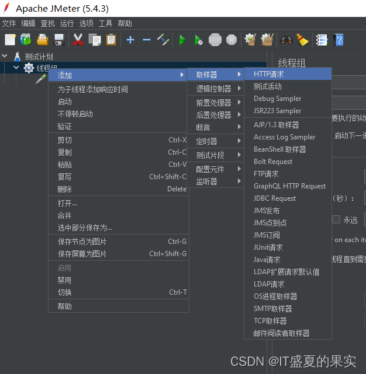Choose GraphQL HTTP Request
The image size is (366, 374).
point(288,186)
